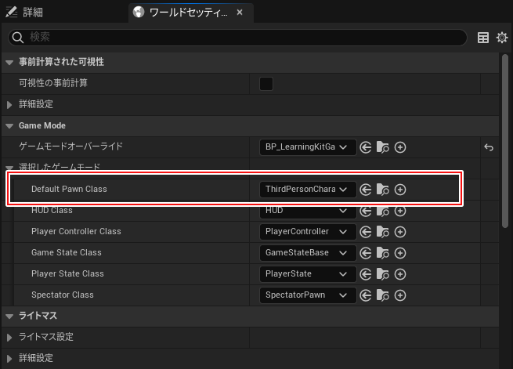The height and width of the screenshot is (369, 513).
Task: Switch to the 詳細 tab
Action: 31,13
